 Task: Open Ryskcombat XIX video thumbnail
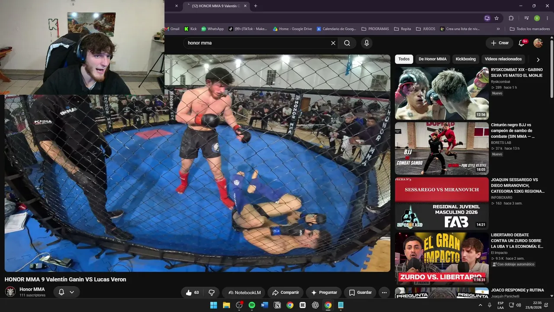click(x=441, y=93)
